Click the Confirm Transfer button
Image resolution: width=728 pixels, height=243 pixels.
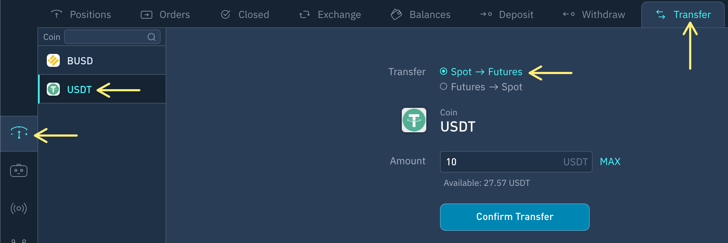[515, 217]
